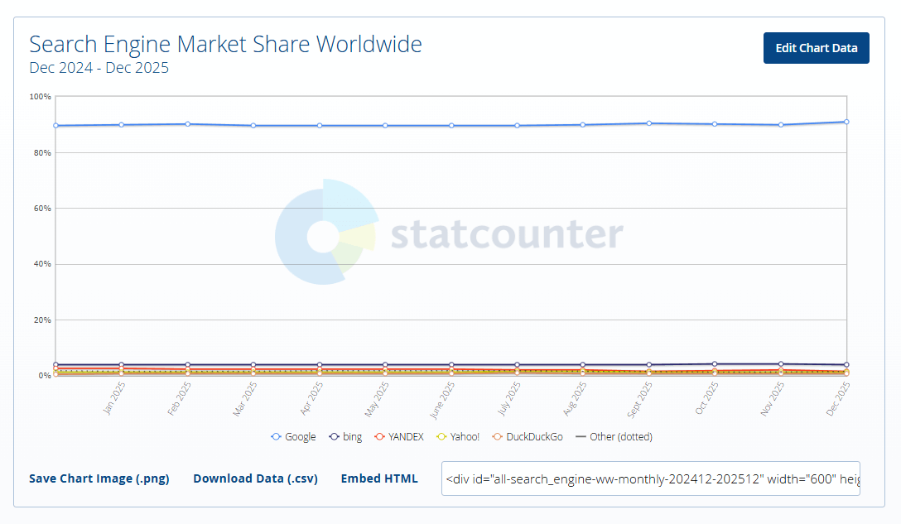Download Data as .csv file
The width and height of the screenshot is (901, 524).
(255, 478)
